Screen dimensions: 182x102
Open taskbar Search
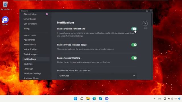[82, 99]
